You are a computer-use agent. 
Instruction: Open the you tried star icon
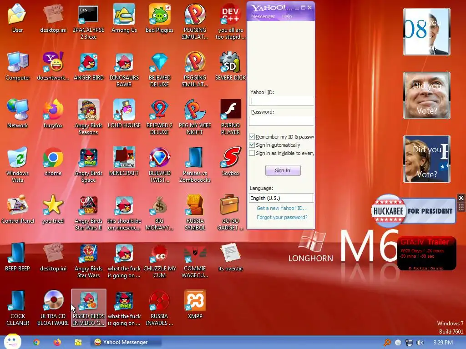53,209
